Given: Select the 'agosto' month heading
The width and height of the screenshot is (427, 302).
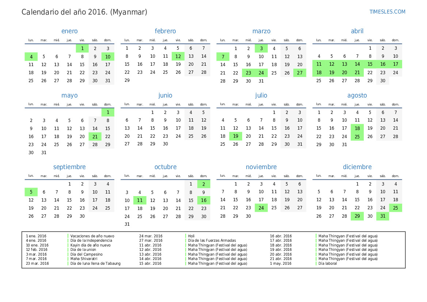Looking at the screenshot, I should tap(357, 95).
